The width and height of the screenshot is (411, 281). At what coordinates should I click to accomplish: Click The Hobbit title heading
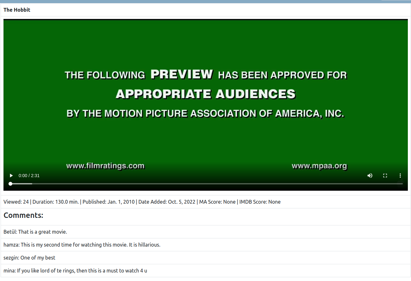(17, 10)
